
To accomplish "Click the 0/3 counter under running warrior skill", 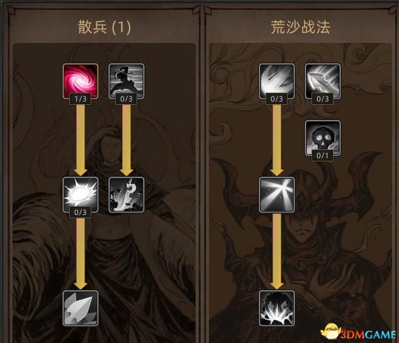I will coord(126,99).
